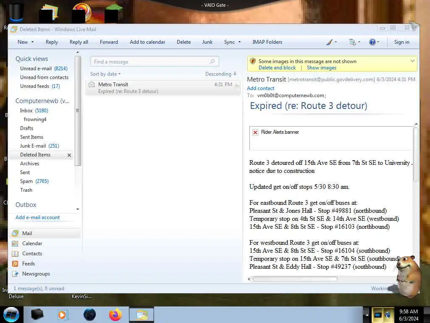Click the media player icon in the taskbar

[63, 315]
